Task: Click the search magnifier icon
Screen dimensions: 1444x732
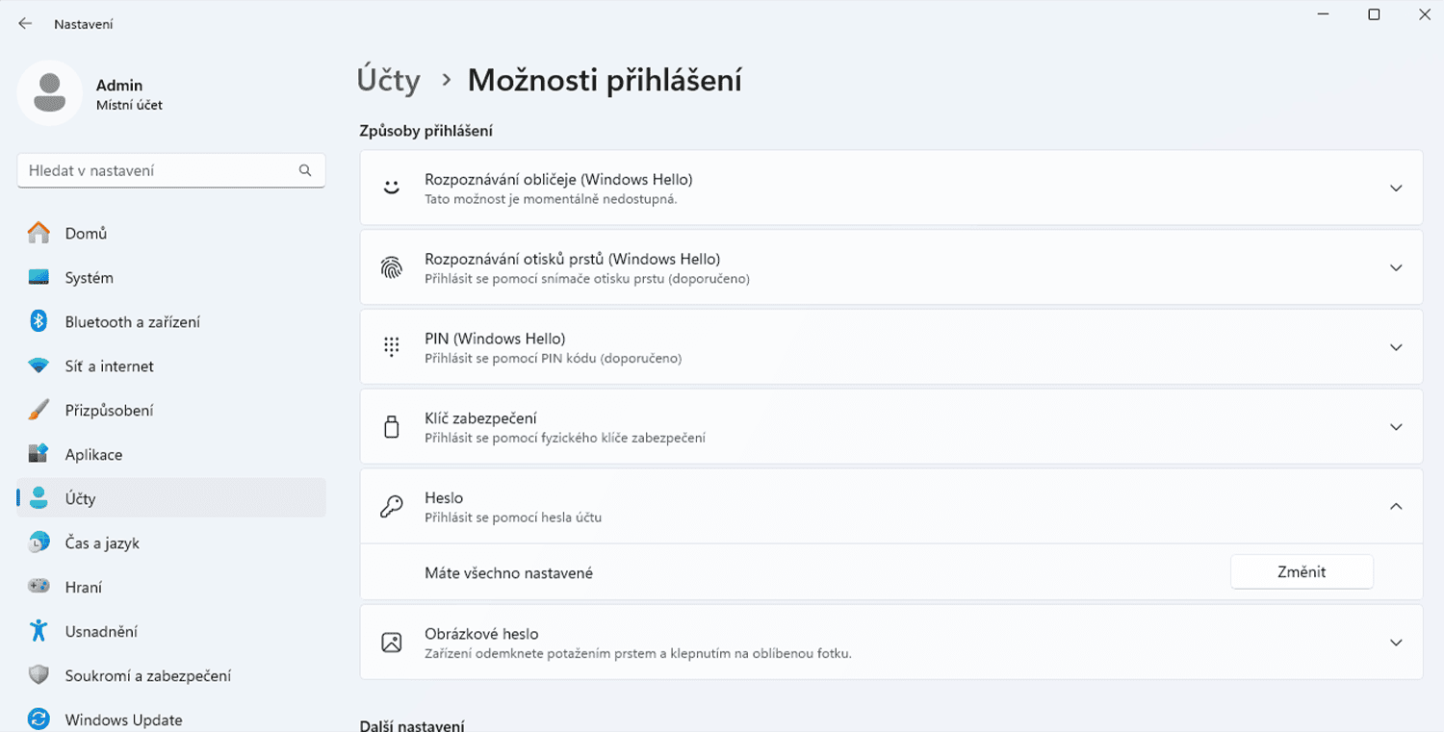Action: (x=305, y=170)
